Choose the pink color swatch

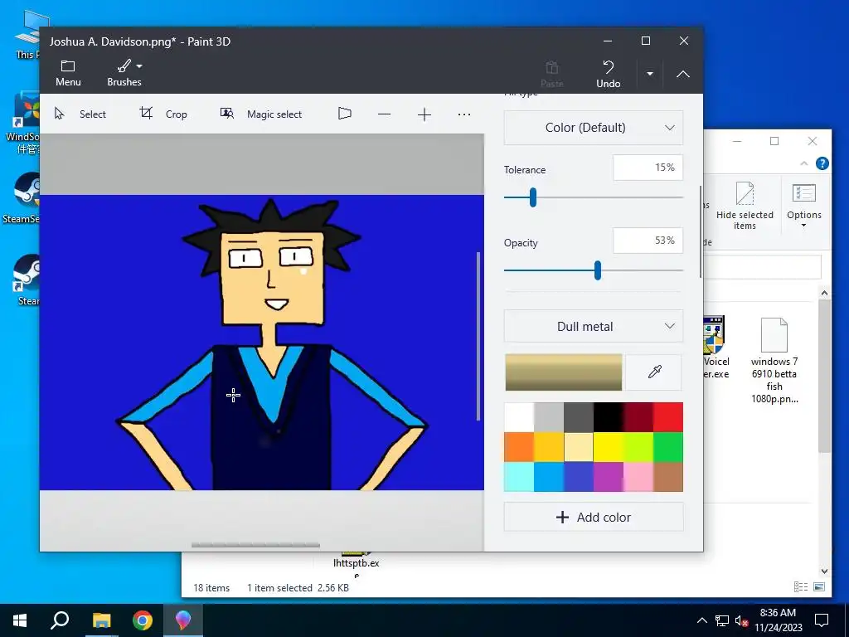click(x=638, y=477)
